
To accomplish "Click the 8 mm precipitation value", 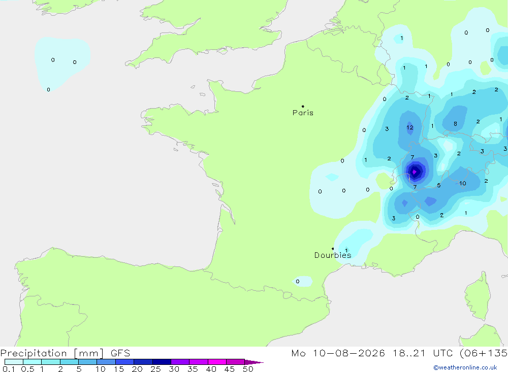I will coord(455,124).
